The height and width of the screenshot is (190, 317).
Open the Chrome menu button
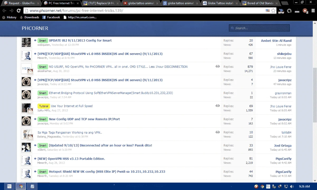(x=313, y=11)
